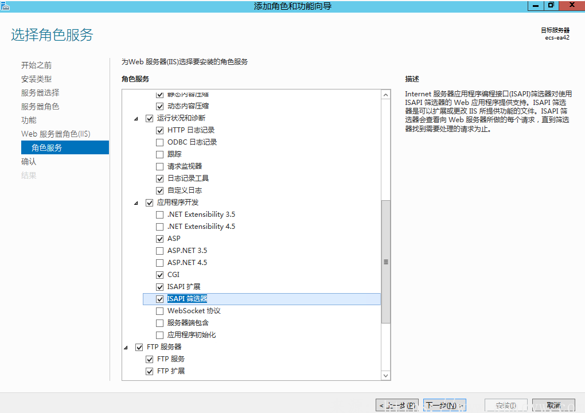585x413 pixels.
Task: Open the 确认 step in sidebar
Action: tap(29, 162)
